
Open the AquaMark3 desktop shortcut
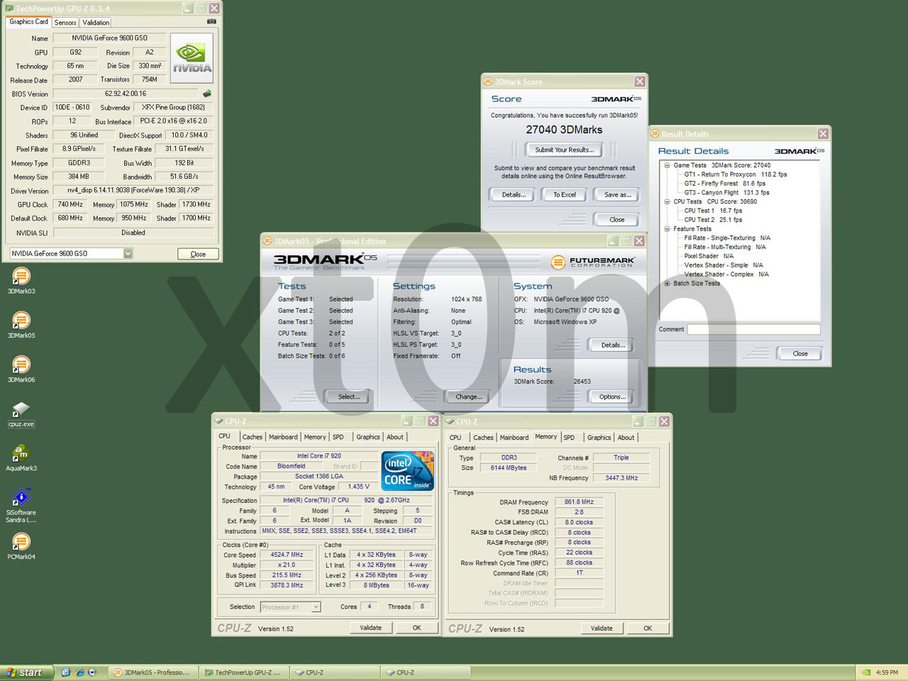pos(21,458)
